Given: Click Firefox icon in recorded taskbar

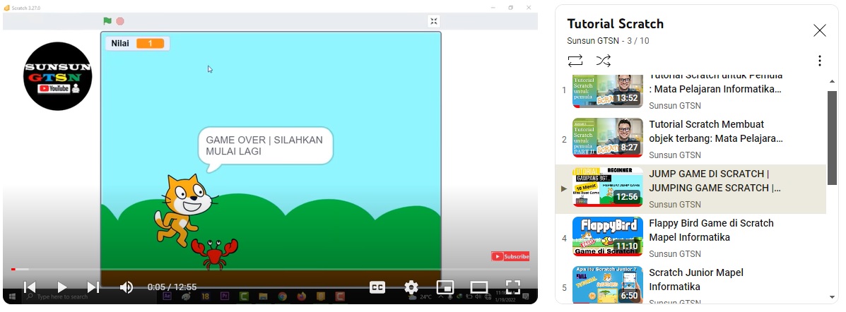Looking at the screenshot, I should [302, 296].
